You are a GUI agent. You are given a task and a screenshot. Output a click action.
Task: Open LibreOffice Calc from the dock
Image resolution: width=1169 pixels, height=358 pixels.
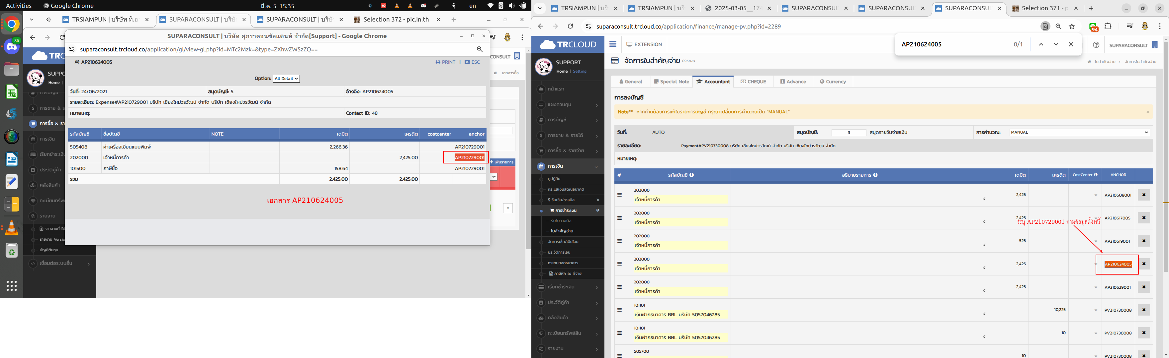coord(12,92)
